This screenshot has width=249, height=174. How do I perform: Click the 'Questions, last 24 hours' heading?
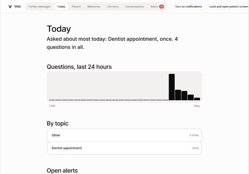point(79,67)
